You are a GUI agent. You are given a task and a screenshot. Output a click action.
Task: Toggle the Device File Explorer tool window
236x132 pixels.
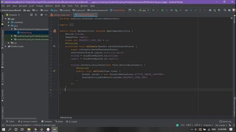coord(235,107)
